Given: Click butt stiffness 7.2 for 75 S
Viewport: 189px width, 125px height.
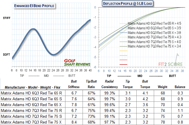Looking at the screenshot, I should point(74,116).
